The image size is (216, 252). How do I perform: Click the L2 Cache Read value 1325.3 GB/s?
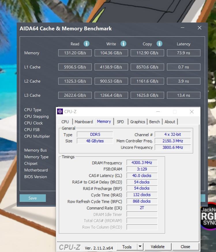[75, 81]
